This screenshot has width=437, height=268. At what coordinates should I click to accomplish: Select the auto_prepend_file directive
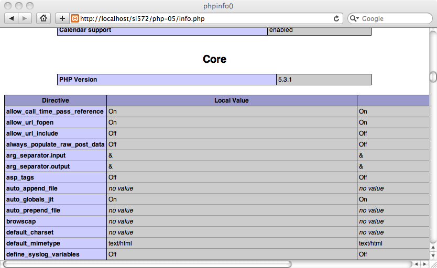pyautogui.click(x=56, y=210)
